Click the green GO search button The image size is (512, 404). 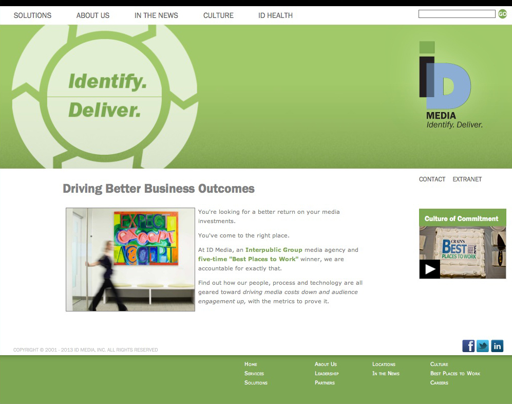502,14
